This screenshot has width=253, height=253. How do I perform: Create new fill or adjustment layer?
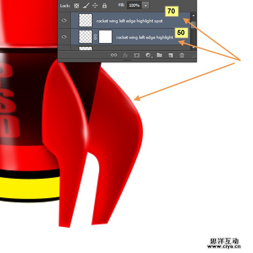pos(148,55)
